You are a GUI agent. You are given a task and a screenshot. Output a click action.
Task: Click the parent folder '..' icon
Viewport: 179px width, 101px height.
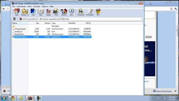pos(13,26)
